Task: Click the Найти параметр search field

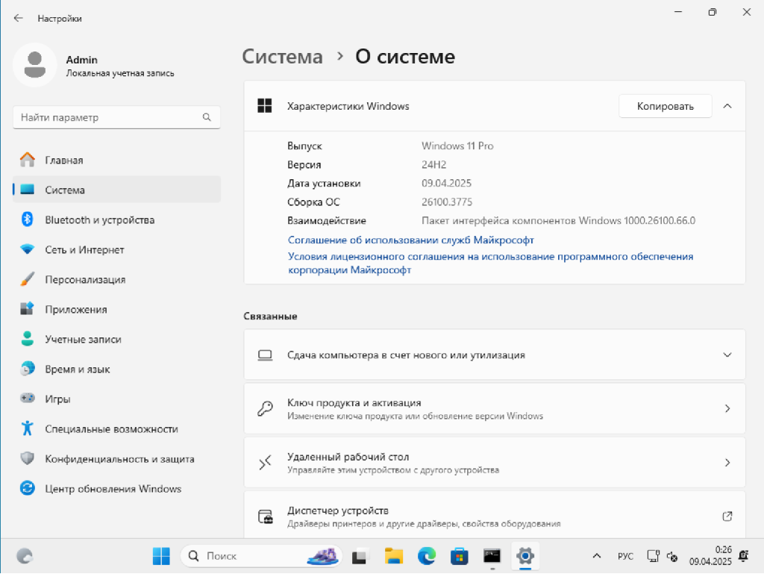Action: (x=116, y=117)
